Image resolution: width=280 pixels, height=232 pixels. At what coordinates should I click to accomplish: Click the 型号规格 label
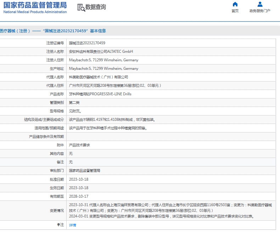pos(57,111)
